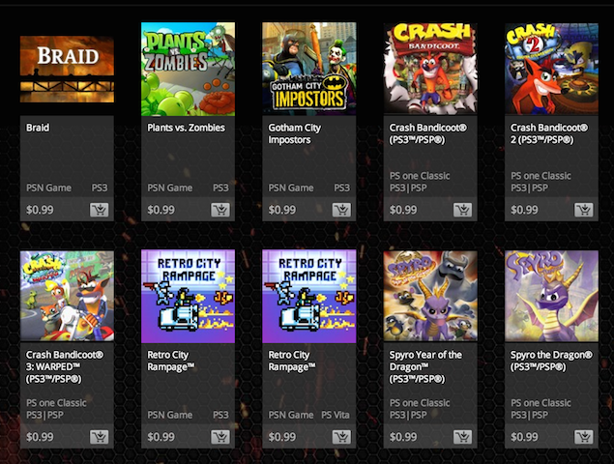Open the Crash Bandicoot 3: WARPED title link
This screenshot has width=614, height=464.
(x=66, y=366)
